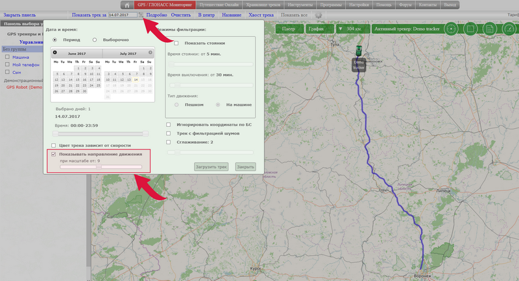Tick the Машина tracker checkbox

[x=7, y=56]
